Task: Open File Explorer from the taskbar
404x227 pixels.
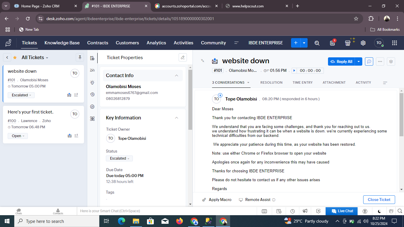Action: point(136,221)
